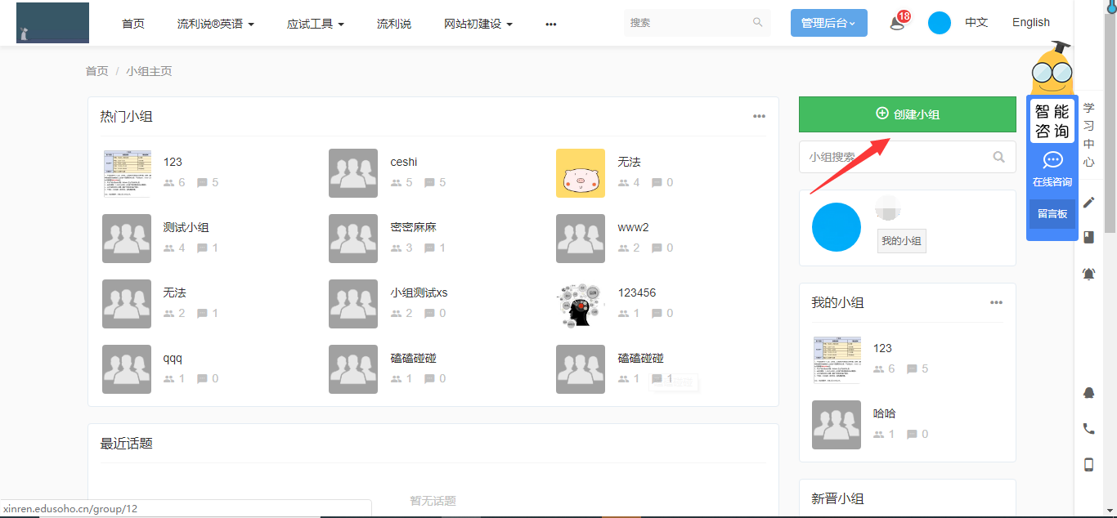Open more options for 热门小组 panel
This screenshot has width=1117, height=518.
coord(759,116)
